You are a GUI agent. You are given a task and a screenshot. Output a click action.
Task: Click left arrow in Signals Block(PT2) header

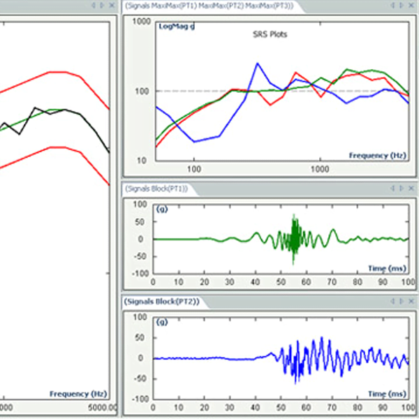tap(392, 301)
